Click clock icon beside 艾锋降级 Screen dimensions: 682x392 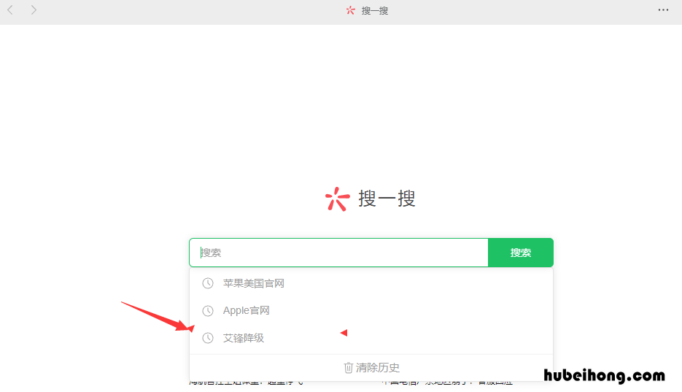coord(208,338)
